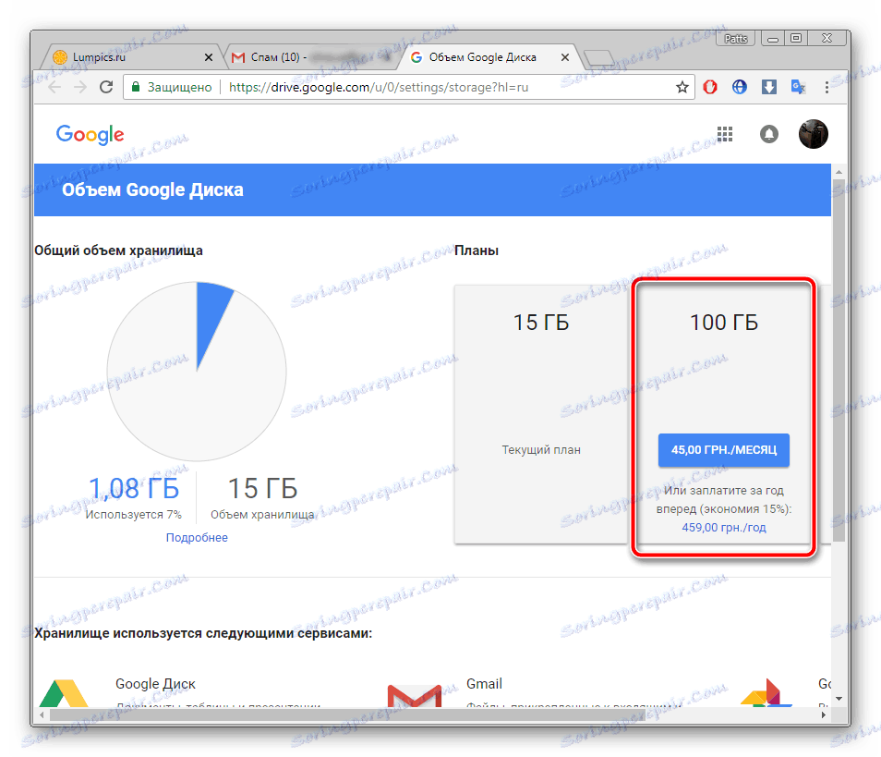Click the red ad-blocker hand extension icon
The width and height of the screenshot is (881, 757).
coord(709,86)
